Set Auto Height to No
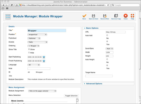Viewport: 141px width, 104px height. [x=107, y=59]
